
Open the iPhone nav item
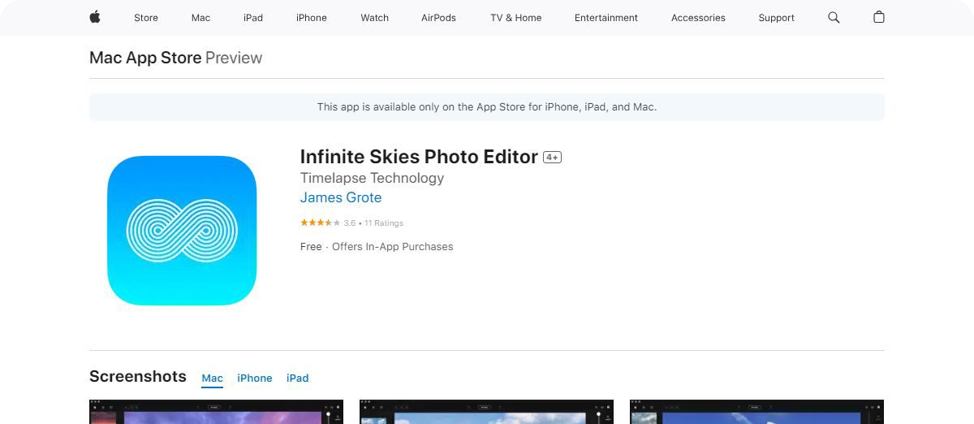[x=312, y=18]
